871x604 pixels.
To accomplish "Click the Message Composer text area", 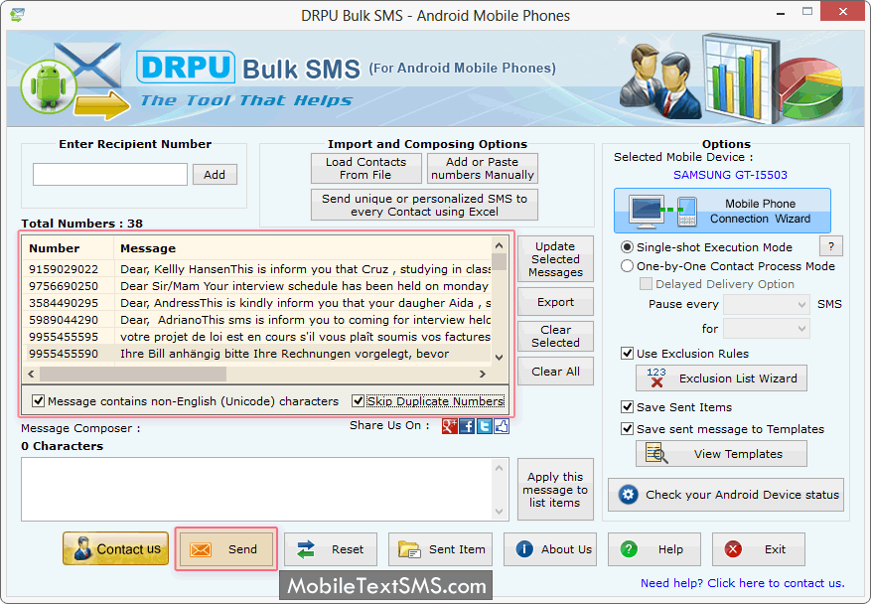I will [258, 489].
